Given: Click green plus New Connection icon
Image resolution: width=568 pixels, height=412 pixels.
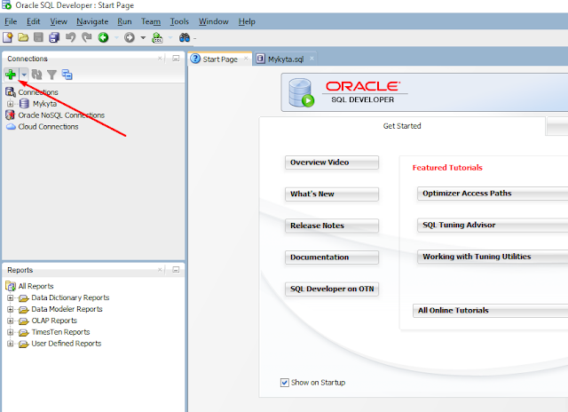Looking at the screenshot, I should coord(11,75).
